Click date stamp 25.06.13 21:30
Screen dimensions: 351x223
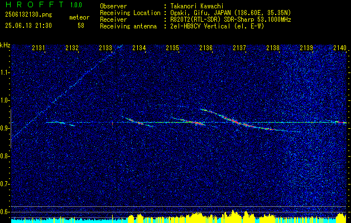[28, 26]
